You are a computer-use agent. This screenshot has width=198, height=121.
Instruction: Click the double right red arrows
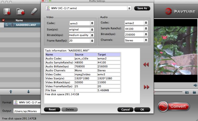click(x=147, y=87)
